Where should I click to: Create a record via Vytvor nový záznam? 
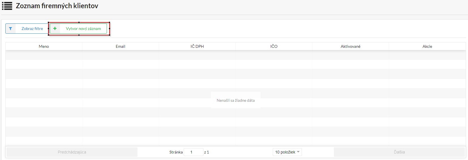tap(83, 29)
